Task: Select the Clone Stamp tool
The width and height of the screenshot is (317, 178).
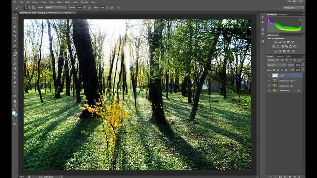Action: [15, 55]
